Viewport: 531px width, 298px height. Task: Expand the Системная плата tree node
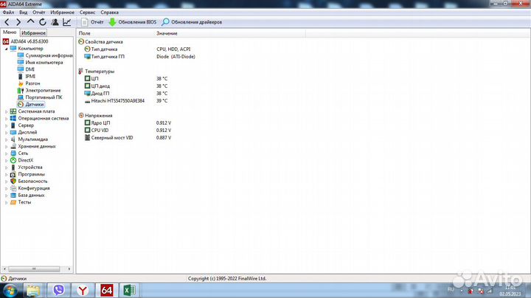click(x=6, y=111)
